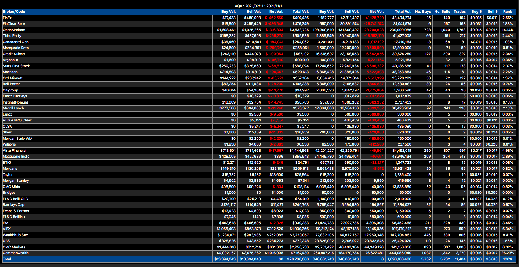Select the Bell Potter broker name

12,84
